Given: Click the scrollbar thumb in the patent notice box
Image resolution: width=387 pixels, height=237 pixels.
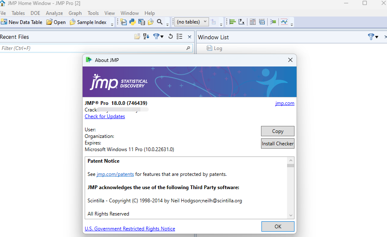Looking at the screenshot, I should (291, 166).
